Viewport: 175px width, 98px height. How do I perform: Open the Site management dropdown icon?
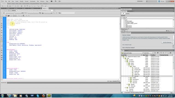click(x=60, y=1)
